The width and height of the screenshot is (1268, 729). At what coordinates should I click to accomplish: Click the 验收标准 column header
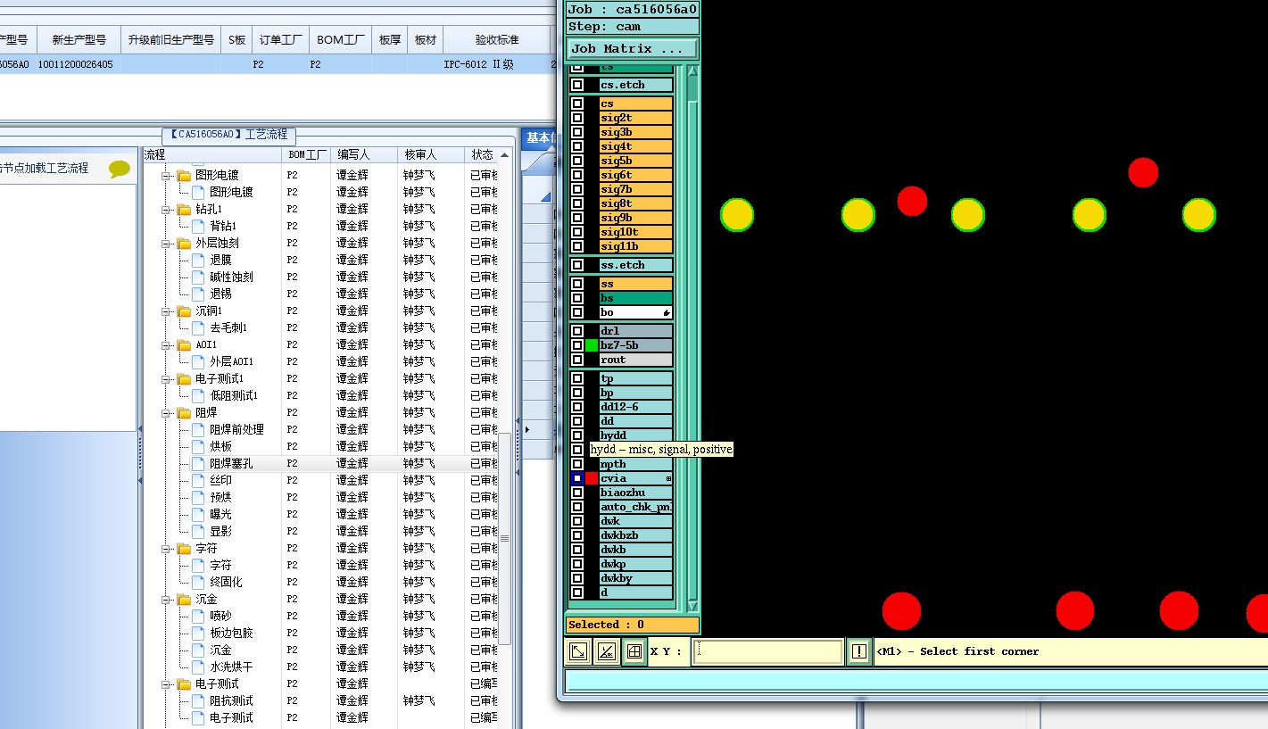pyautogui.click(x=497, y=39)
